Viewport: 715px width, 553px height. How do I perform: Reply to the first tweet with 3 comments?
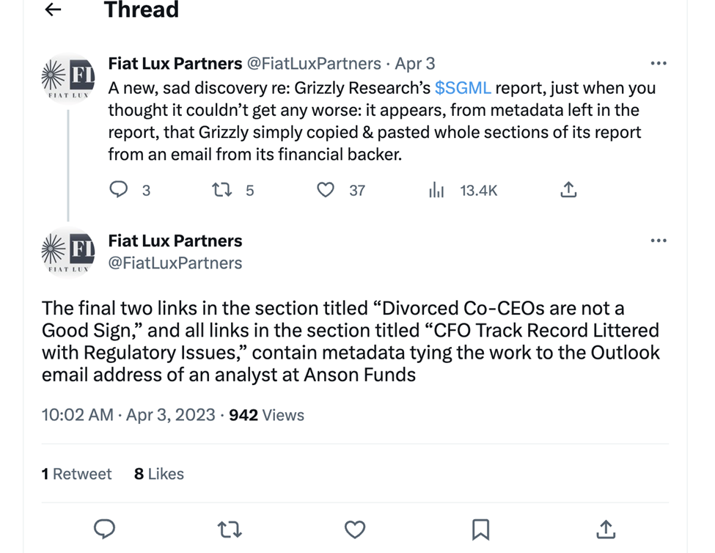click(119, 190)
